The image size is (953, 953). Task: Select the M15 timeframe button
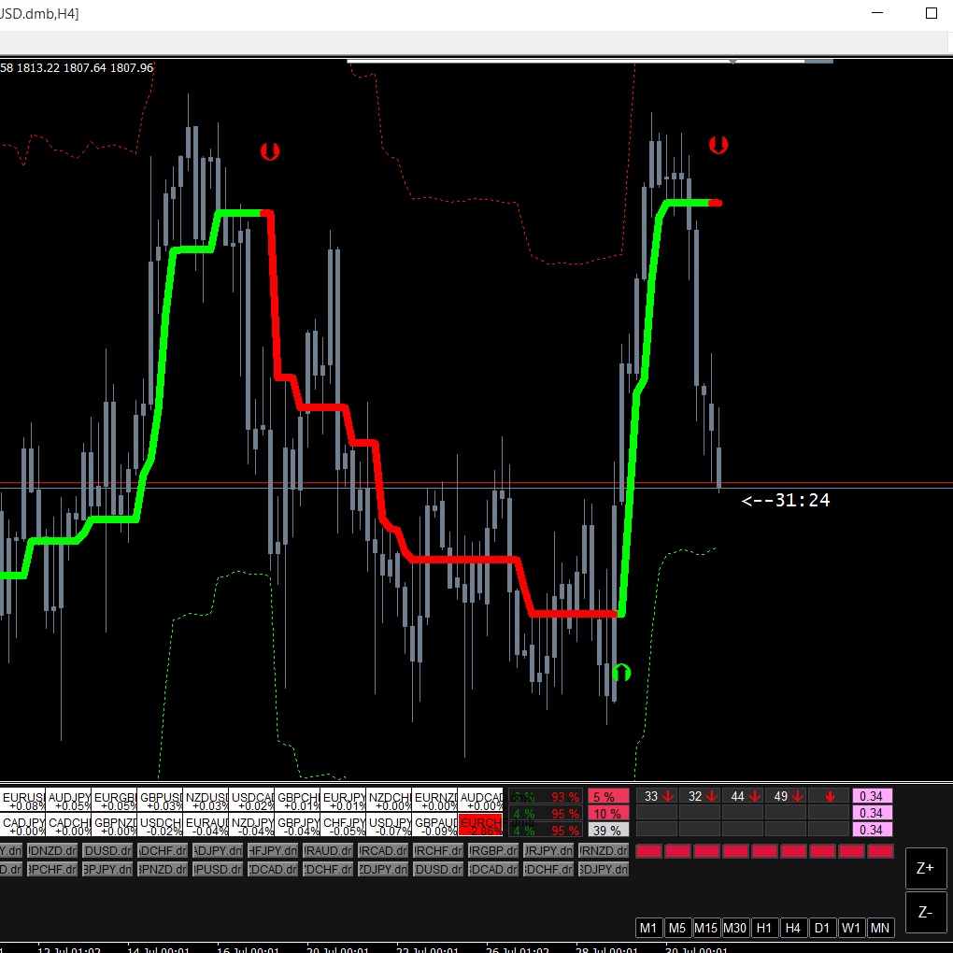(706, 928)
